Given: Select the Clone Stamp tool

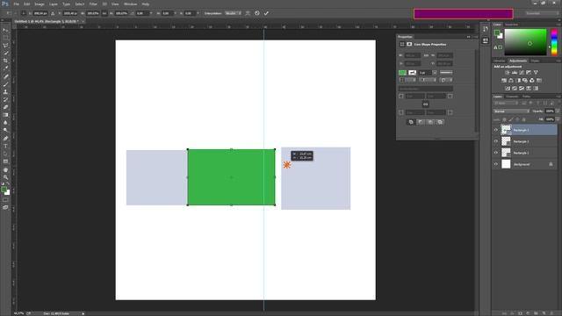Looking at the screenshot, I should click(x=5, y=91).
